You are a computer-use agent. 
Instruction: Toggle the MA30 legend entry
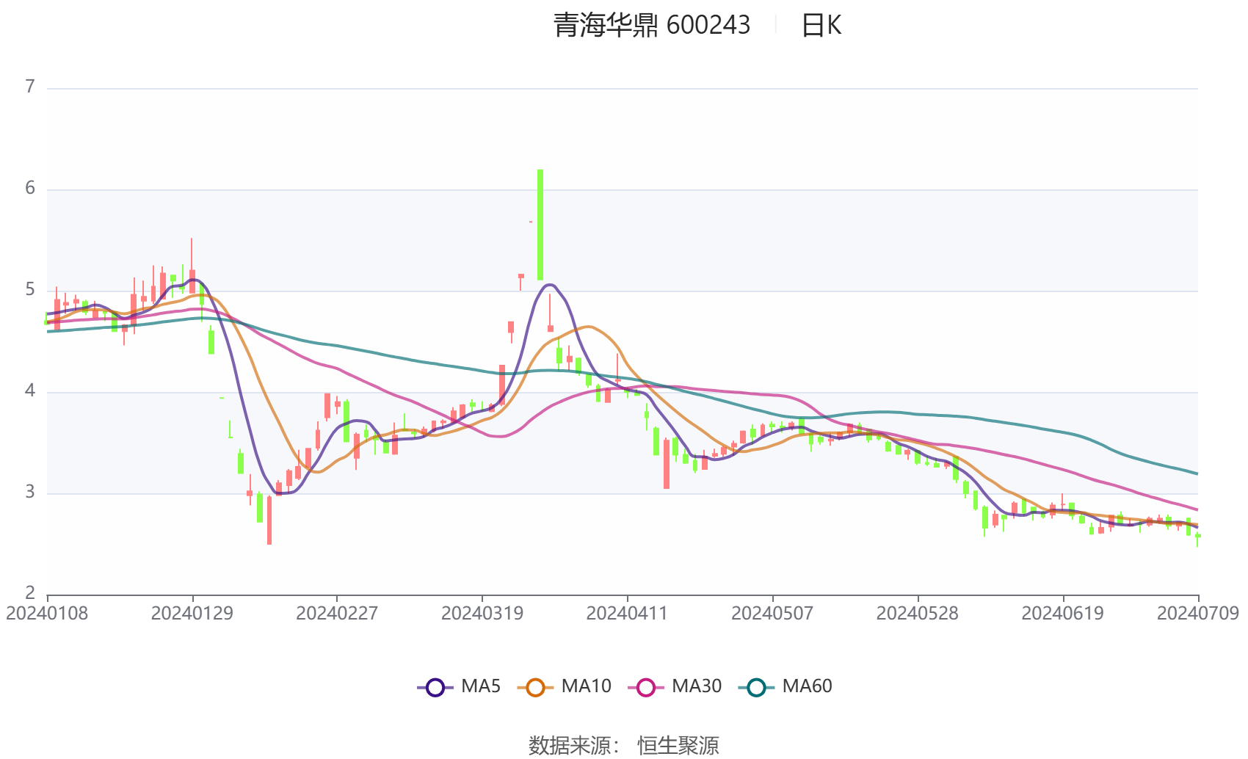click(675, 687)
